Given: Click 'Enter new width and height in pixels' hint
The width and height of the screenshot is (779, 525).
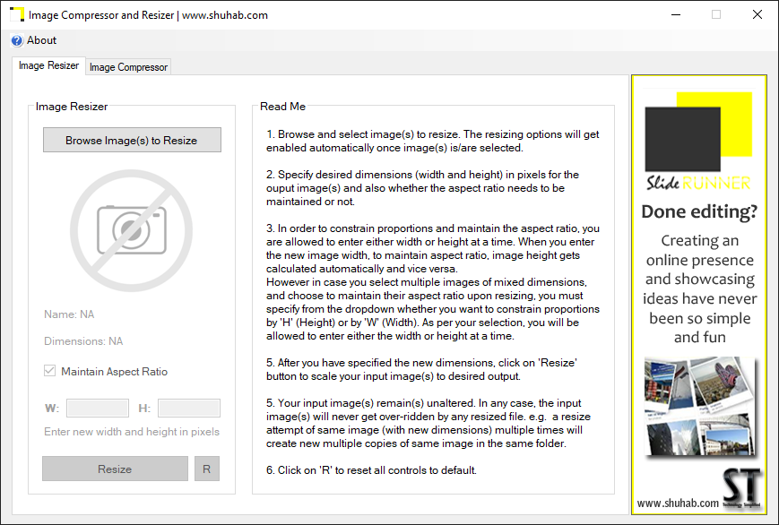Looking at the screenshot, I should [132, 432].
